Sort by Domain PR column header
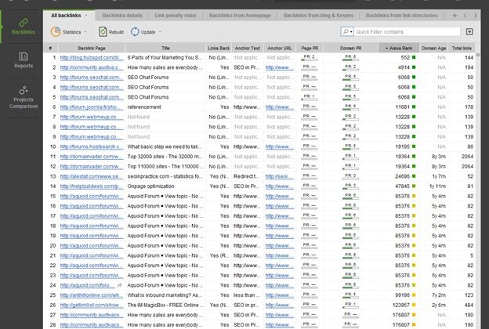 pyautogui.click(x=351, y=48)
